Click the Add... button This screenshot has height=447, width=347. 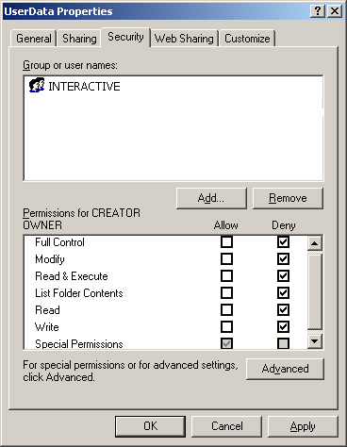(x=211, y=198)
